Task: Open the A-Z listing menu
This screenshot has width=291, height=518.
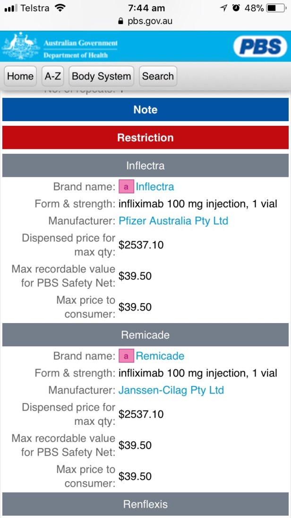Action: tap(52, 76)
